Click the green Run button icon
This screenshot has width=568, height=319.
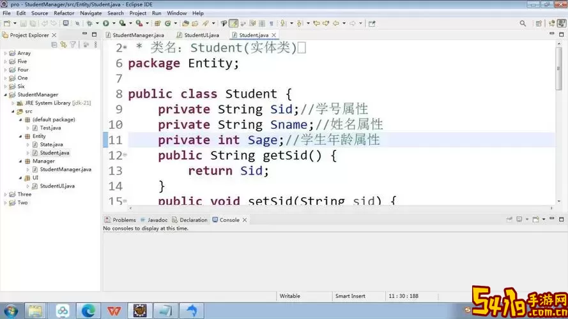(106, 24)
